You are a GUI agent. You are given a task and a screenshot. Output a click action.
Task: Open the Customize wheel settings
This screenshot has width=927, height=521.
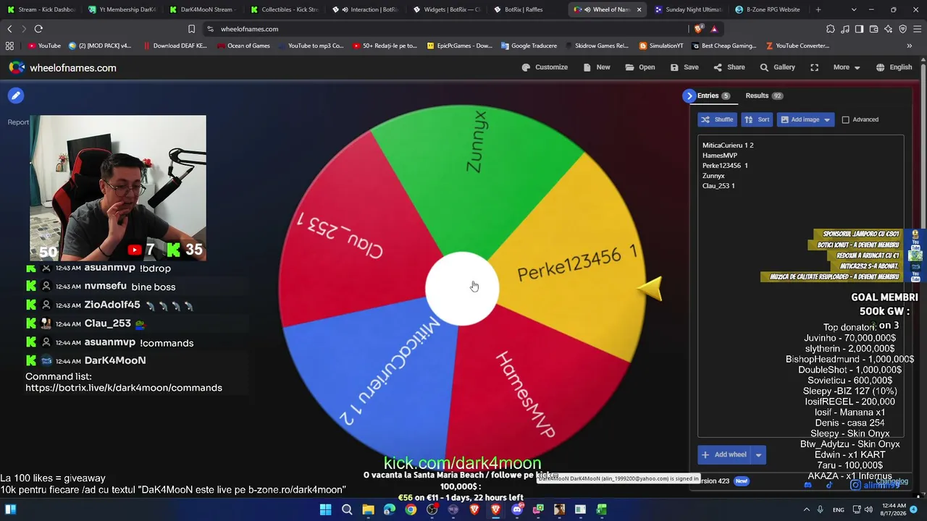point(545,67)
